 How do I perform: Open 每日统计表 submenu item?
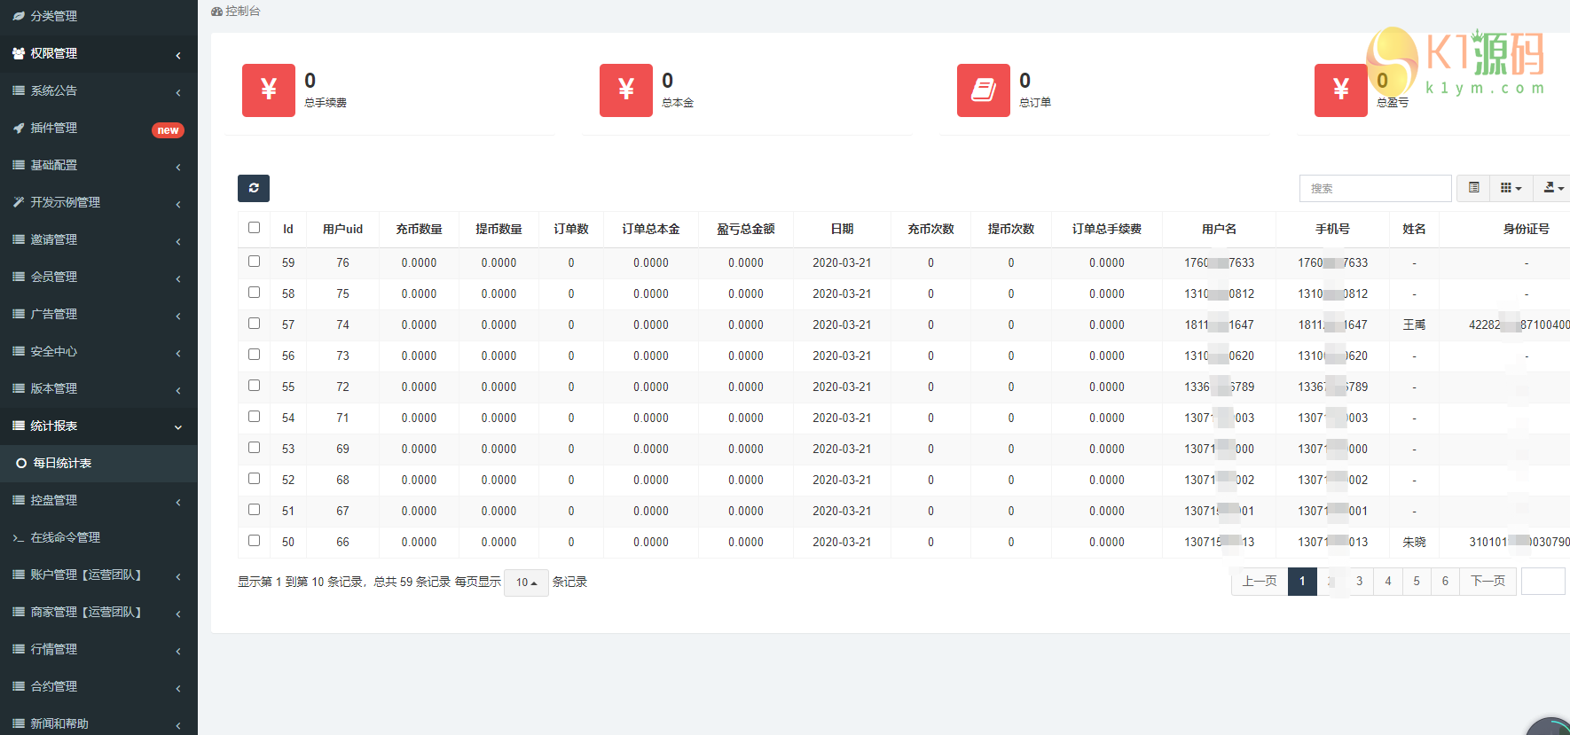pos(98,463)
